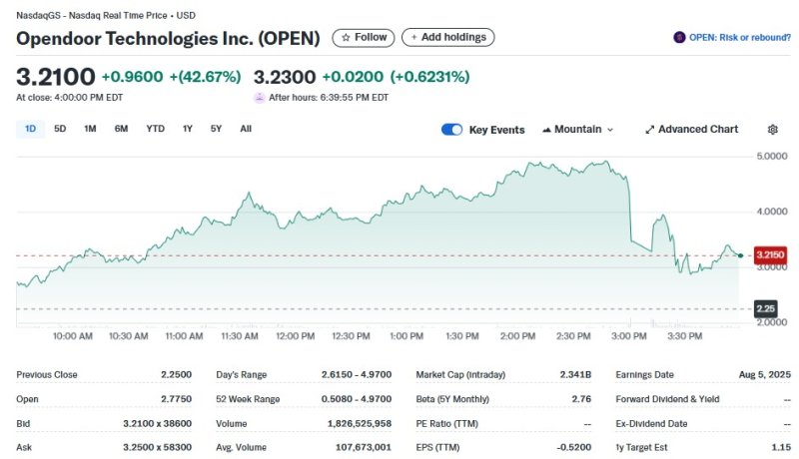Click the plus icon for Add holdings
Viewport: 799px width, 459px height.
pyautogui.click(x=413, y=38)
